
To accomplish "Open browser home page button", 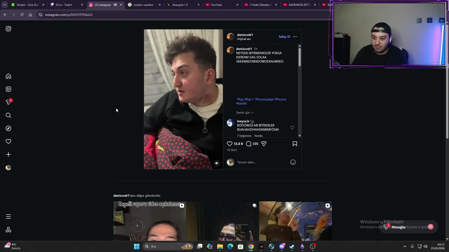I will click(30, 15).
